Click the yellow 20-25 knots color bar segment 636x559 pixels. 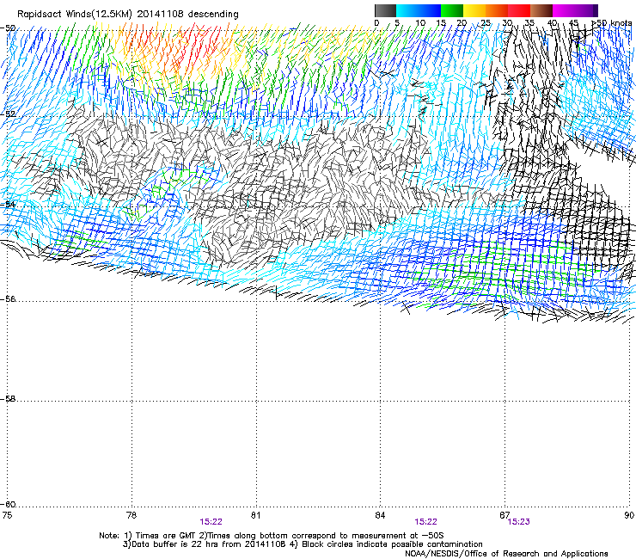coord(474,10)
